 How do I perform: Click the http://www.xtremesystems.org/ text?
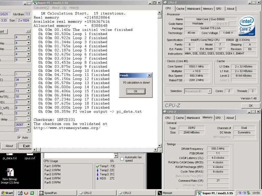tap(67, 128)
